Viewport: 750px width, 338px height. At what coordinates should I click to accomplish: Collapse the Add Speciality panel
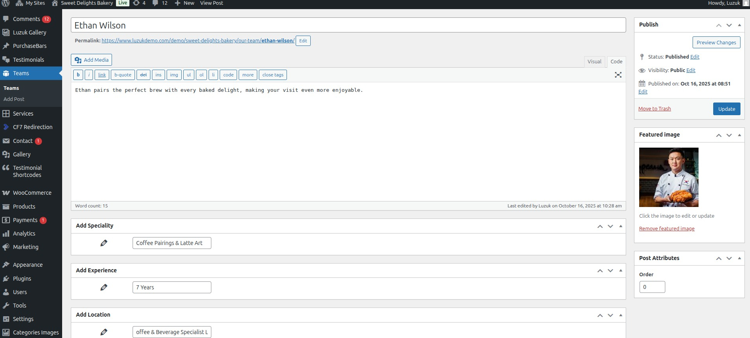click(621, 226)
